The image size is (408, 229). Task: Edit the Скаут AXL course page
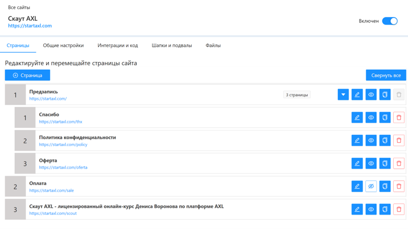tap(357, 209)
